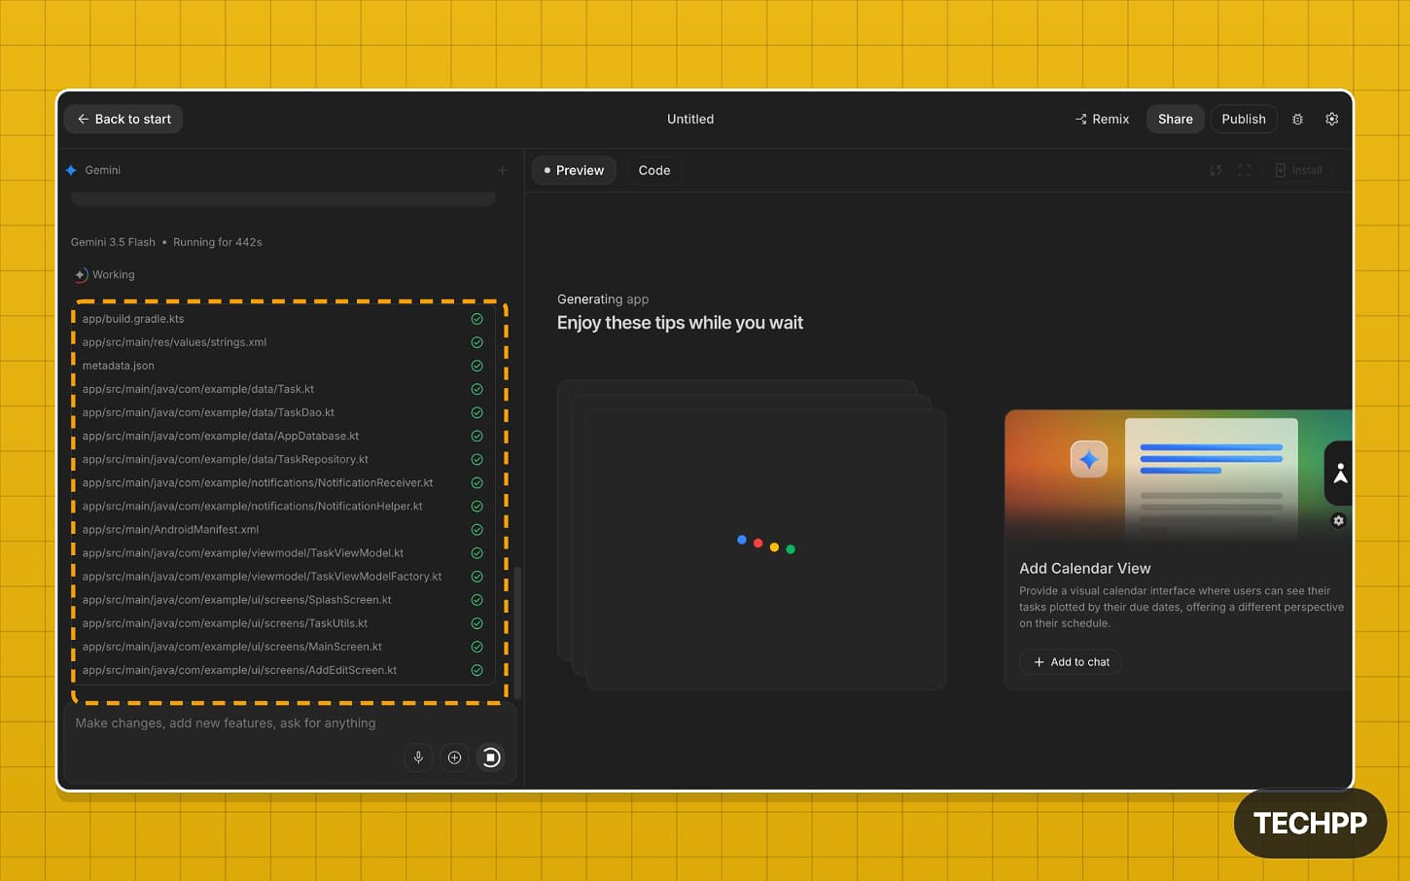This screenshot has width=1410, height=881.
Task: Click the Install button
Action: pyautogui.click(x=1298, y=170)
